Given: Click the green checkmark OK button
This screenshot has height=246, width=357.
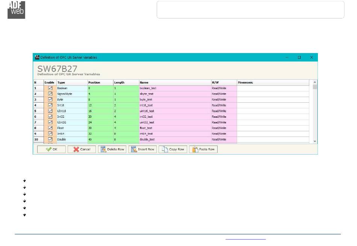Looking at the screenshot, I should point(51,149).
